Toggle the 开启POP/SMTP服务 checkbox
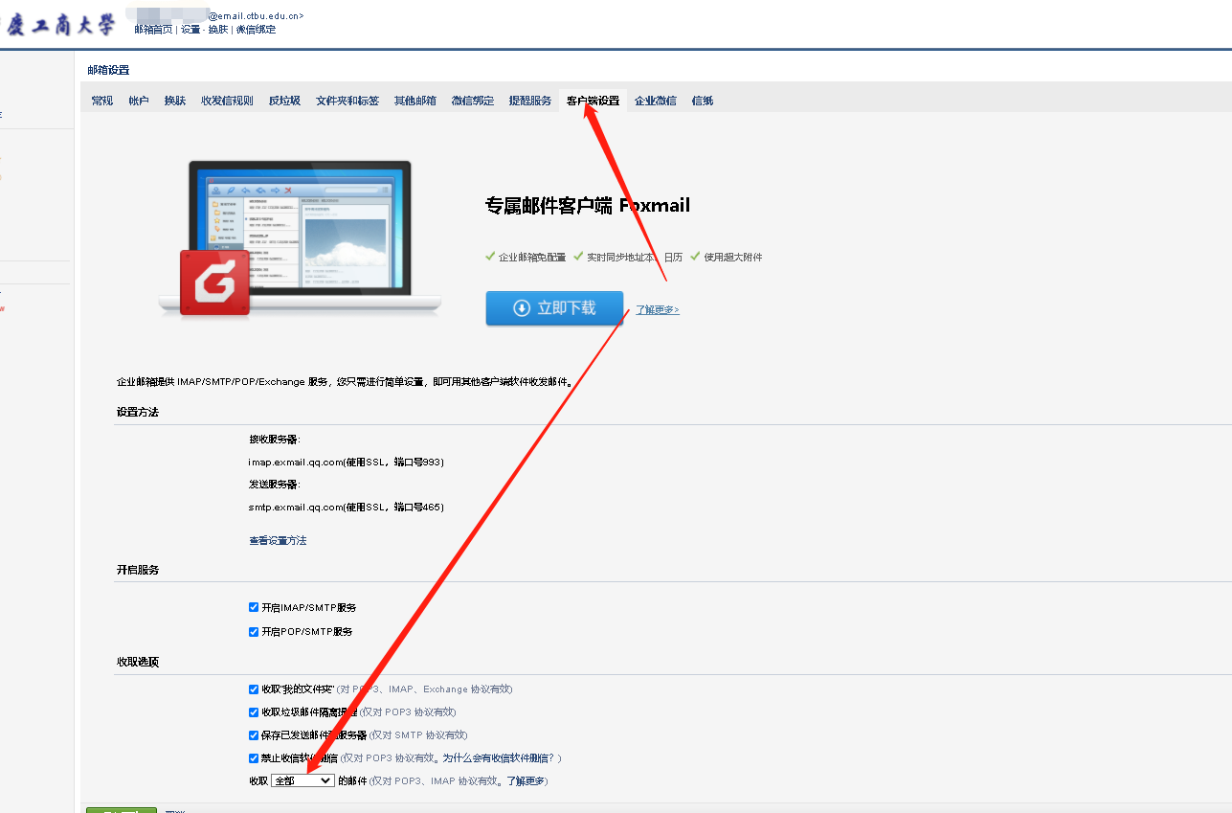 [x=254, y=632]
